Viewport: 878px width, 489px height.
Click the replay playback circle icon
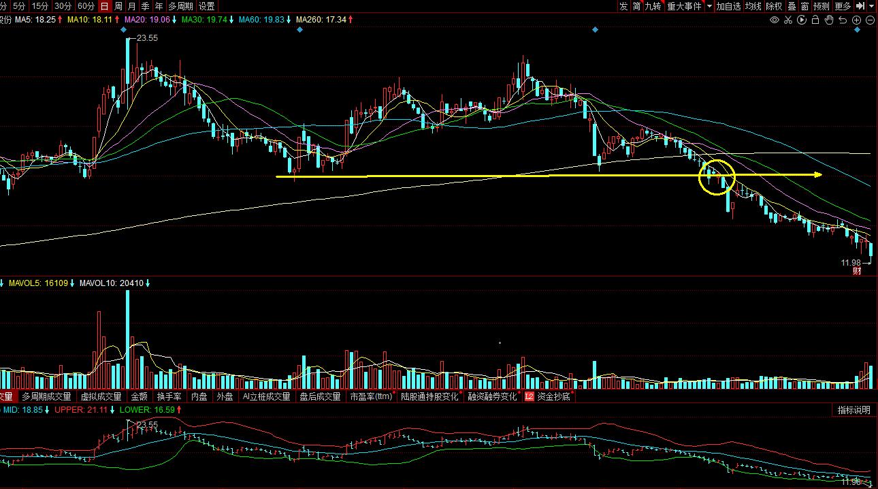(802, 20)
